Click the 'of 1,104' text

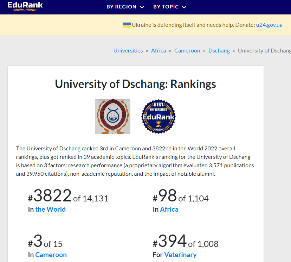tap(194, 199)
